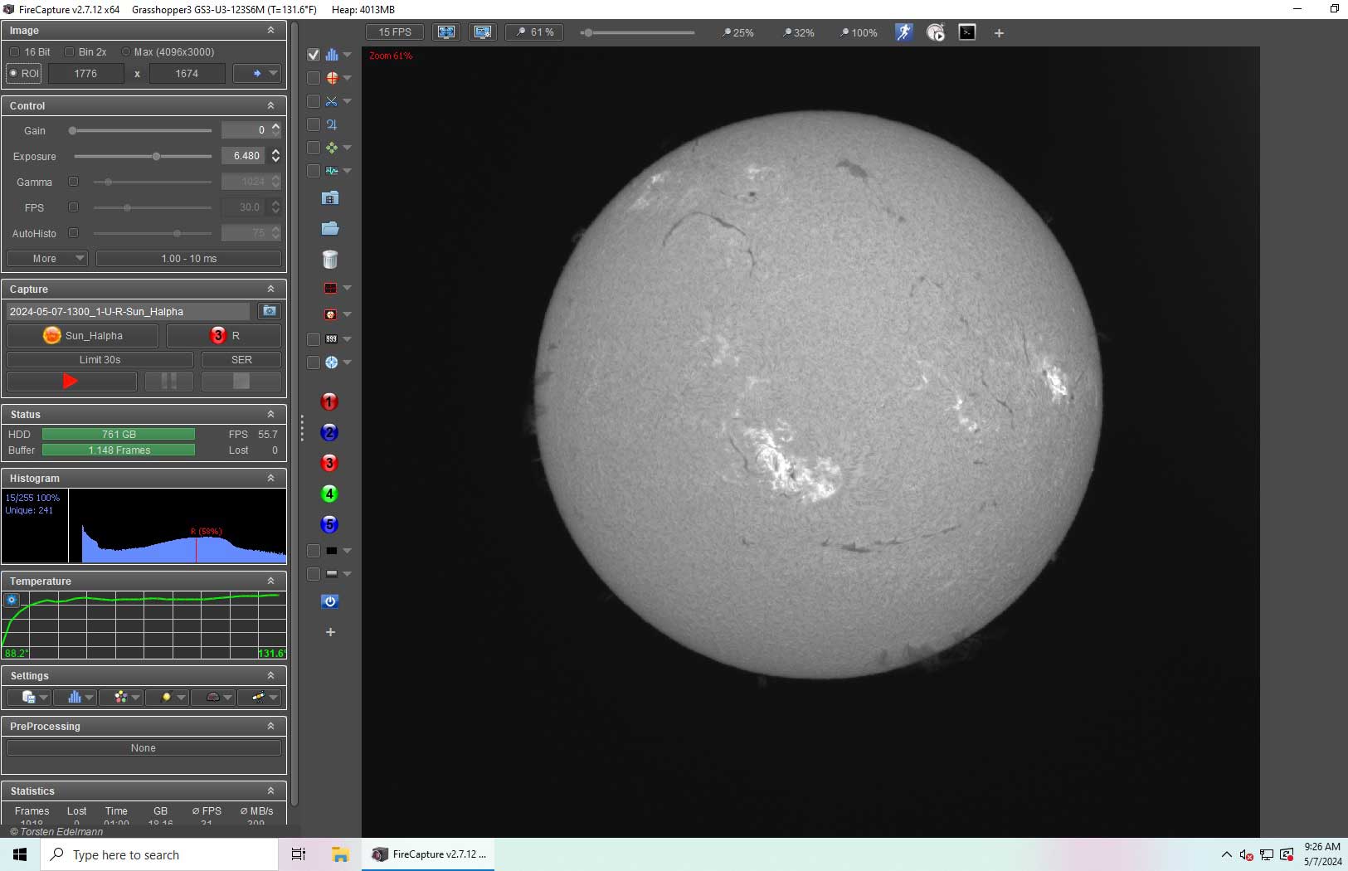Select the Max (4096x3000) radio button
Image resolution: width=1348 pixels, height=871 pixels.
tap(126, 52)
